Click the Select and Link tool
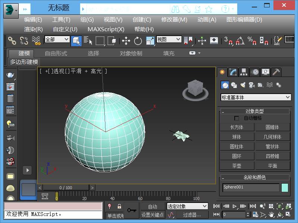 click(x=12, y=41)
